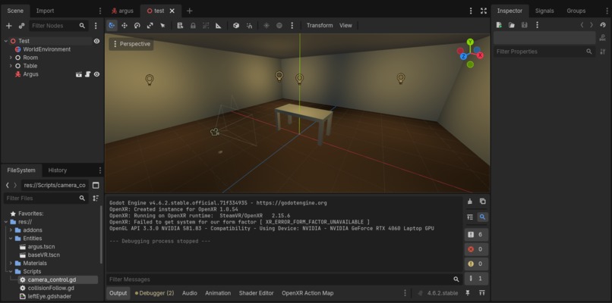The height and width of the screenshot is (303, 612).
Task: Activate the ruler measurement tool
Action: (219, 25)
